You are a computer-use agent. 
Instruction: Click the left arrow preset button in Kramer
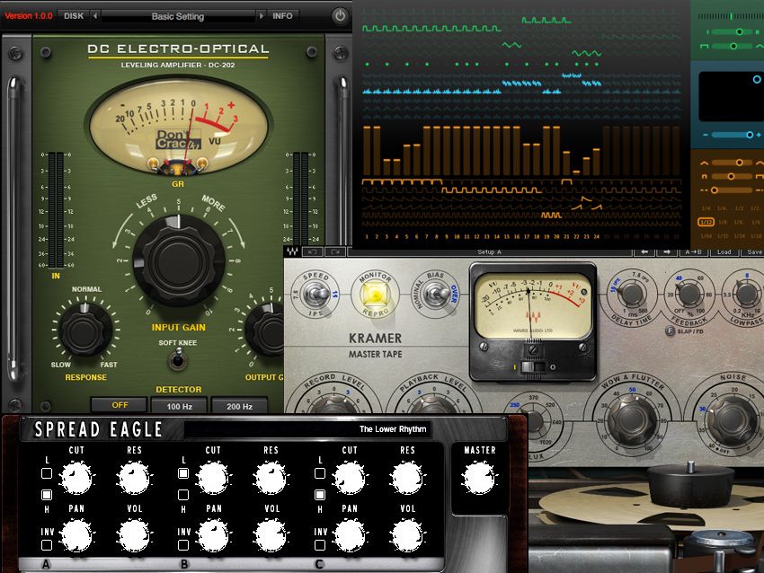pos(644,251)
